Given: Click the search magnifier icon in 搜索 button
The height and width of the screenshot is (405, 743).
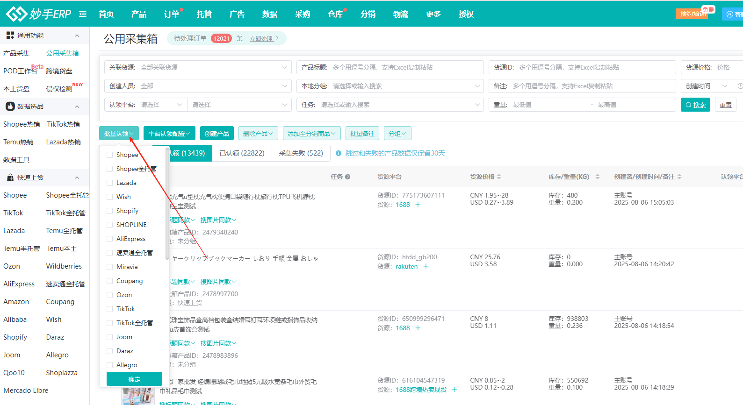Looking at the screenshot, I should pos(688,105).
